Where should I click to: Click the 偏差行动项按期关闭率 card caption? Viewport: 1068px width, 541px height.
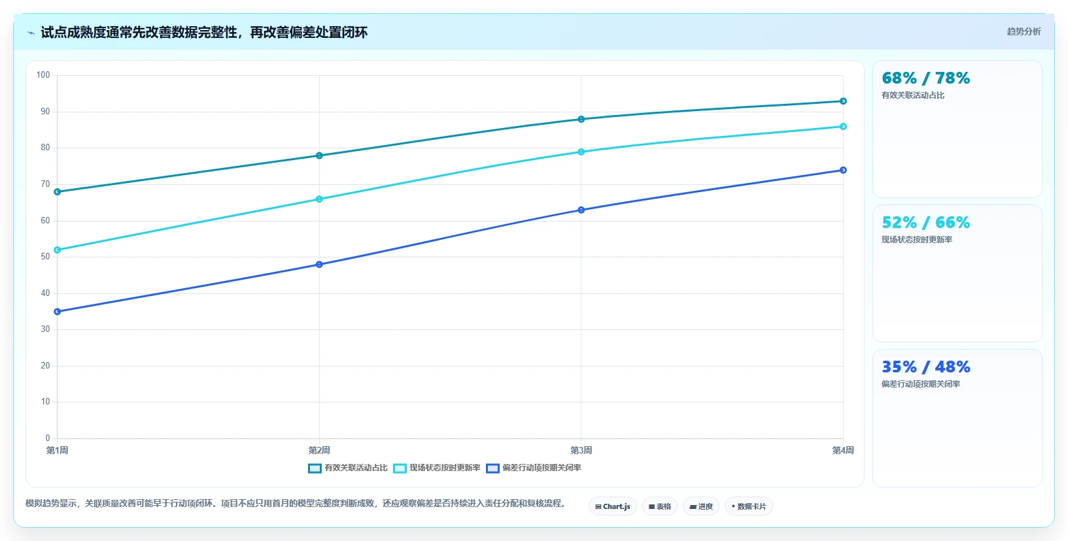point(921,384)
